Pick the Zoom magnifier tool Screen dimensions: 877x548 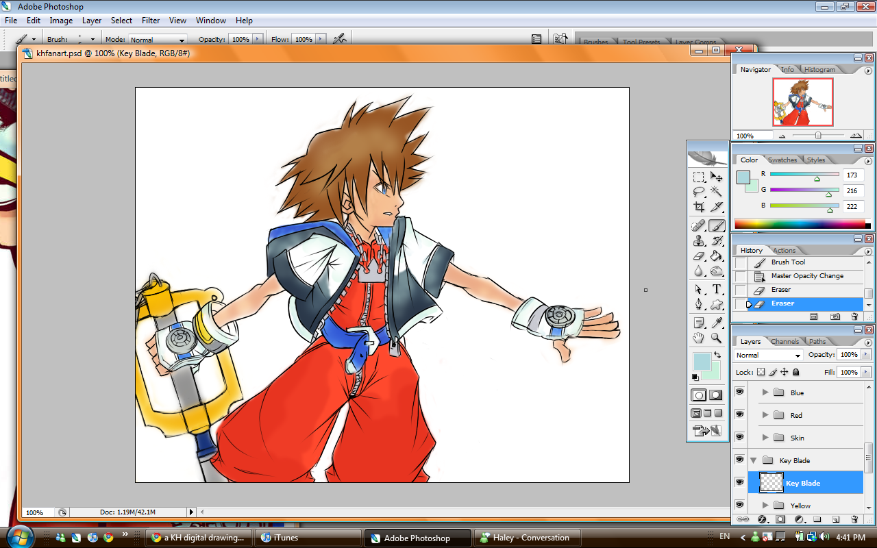tap(717, 338)
